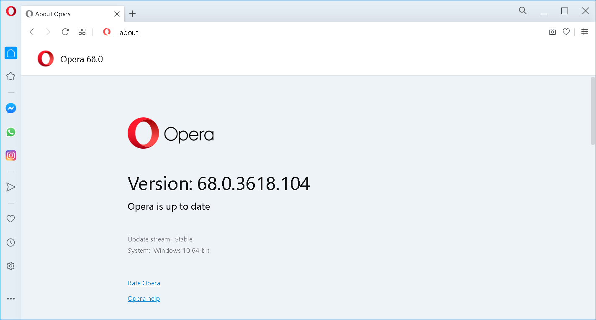Go forward with the forward arrow
The width and height of the screenshot is (596, 320).
[48, 32]
